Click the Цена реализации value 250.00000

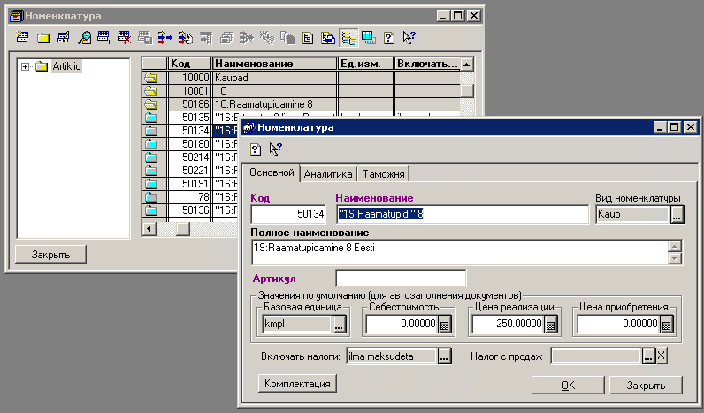[x=508, y=324]
